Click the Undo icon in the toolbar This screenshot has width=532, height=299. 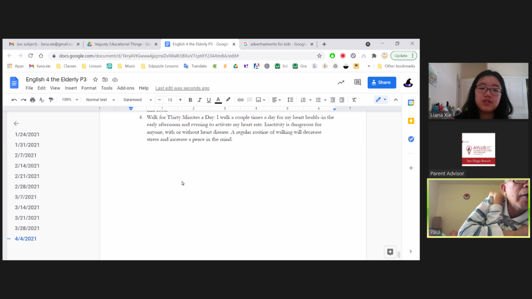tap(14, 100)
